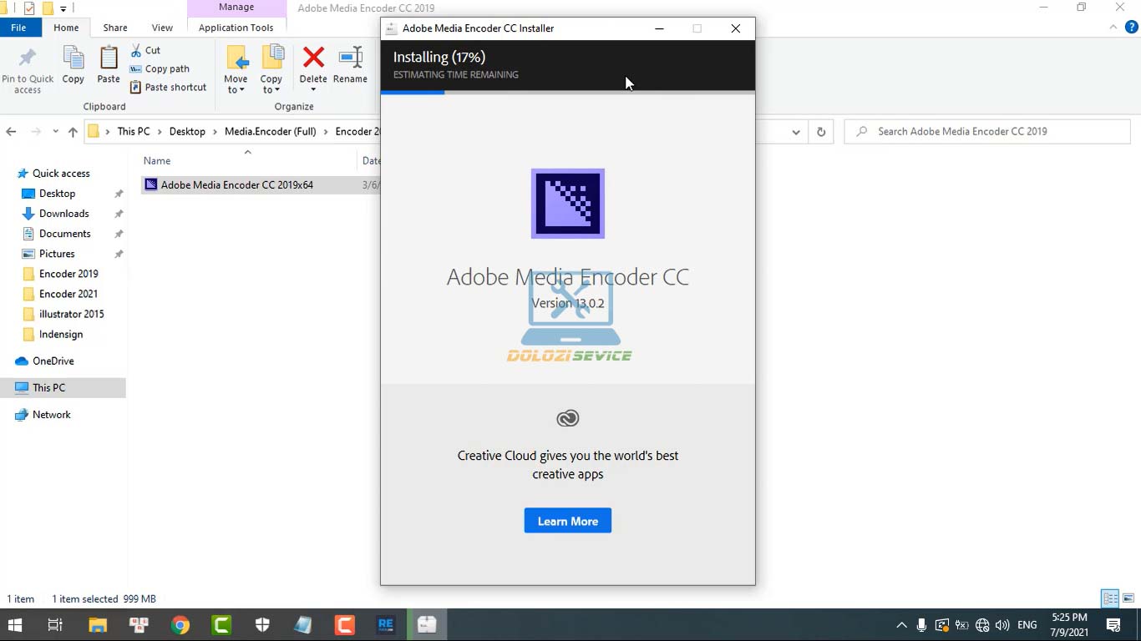The width and height of the screenshot is (1141, 641).
Task: Click Pin to Quick access icon
Action: 28,58
